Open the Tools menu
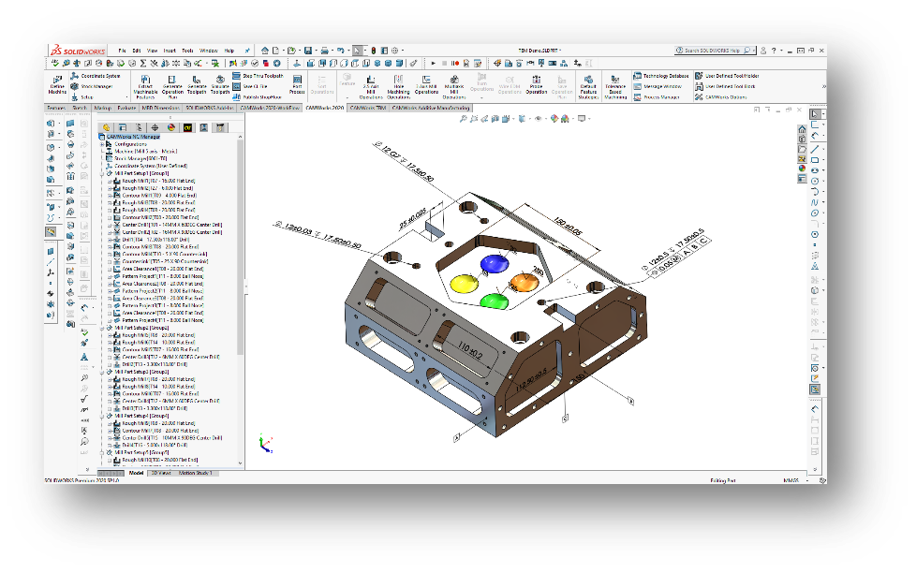This screenshot has height=573, width=916. [187, 51]
